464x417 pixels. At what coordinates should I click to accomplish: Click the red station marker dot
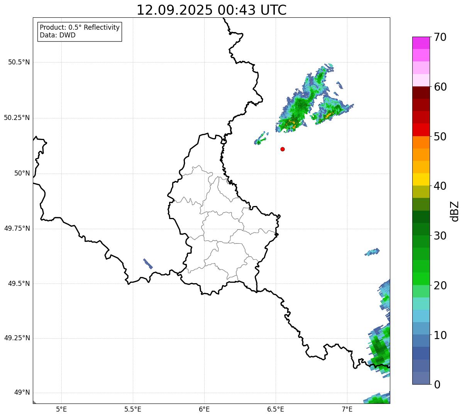tap(283, 149)
